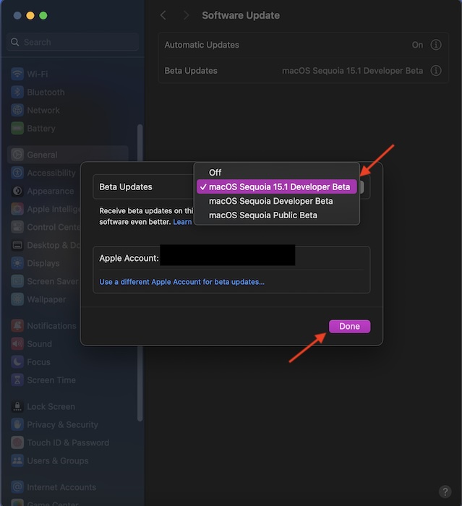
Task: Open Focus moon icon in sidebar
Action: [17, 361]
